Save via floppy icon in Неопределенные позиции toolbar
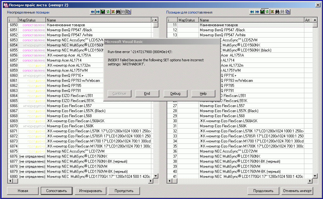This screenshot has width=323, height=199. coord(103,12)
